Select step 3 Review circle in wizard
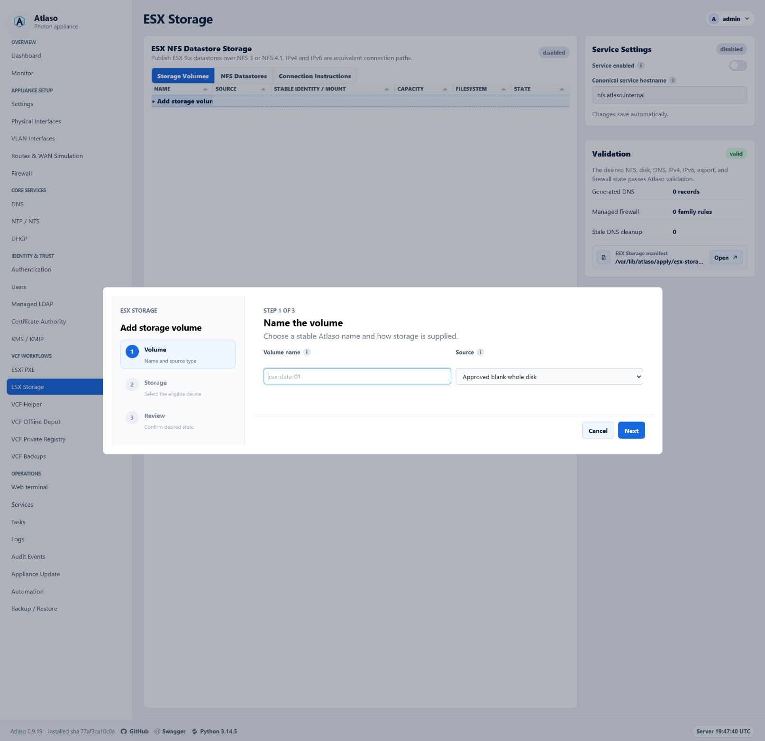 132,417
